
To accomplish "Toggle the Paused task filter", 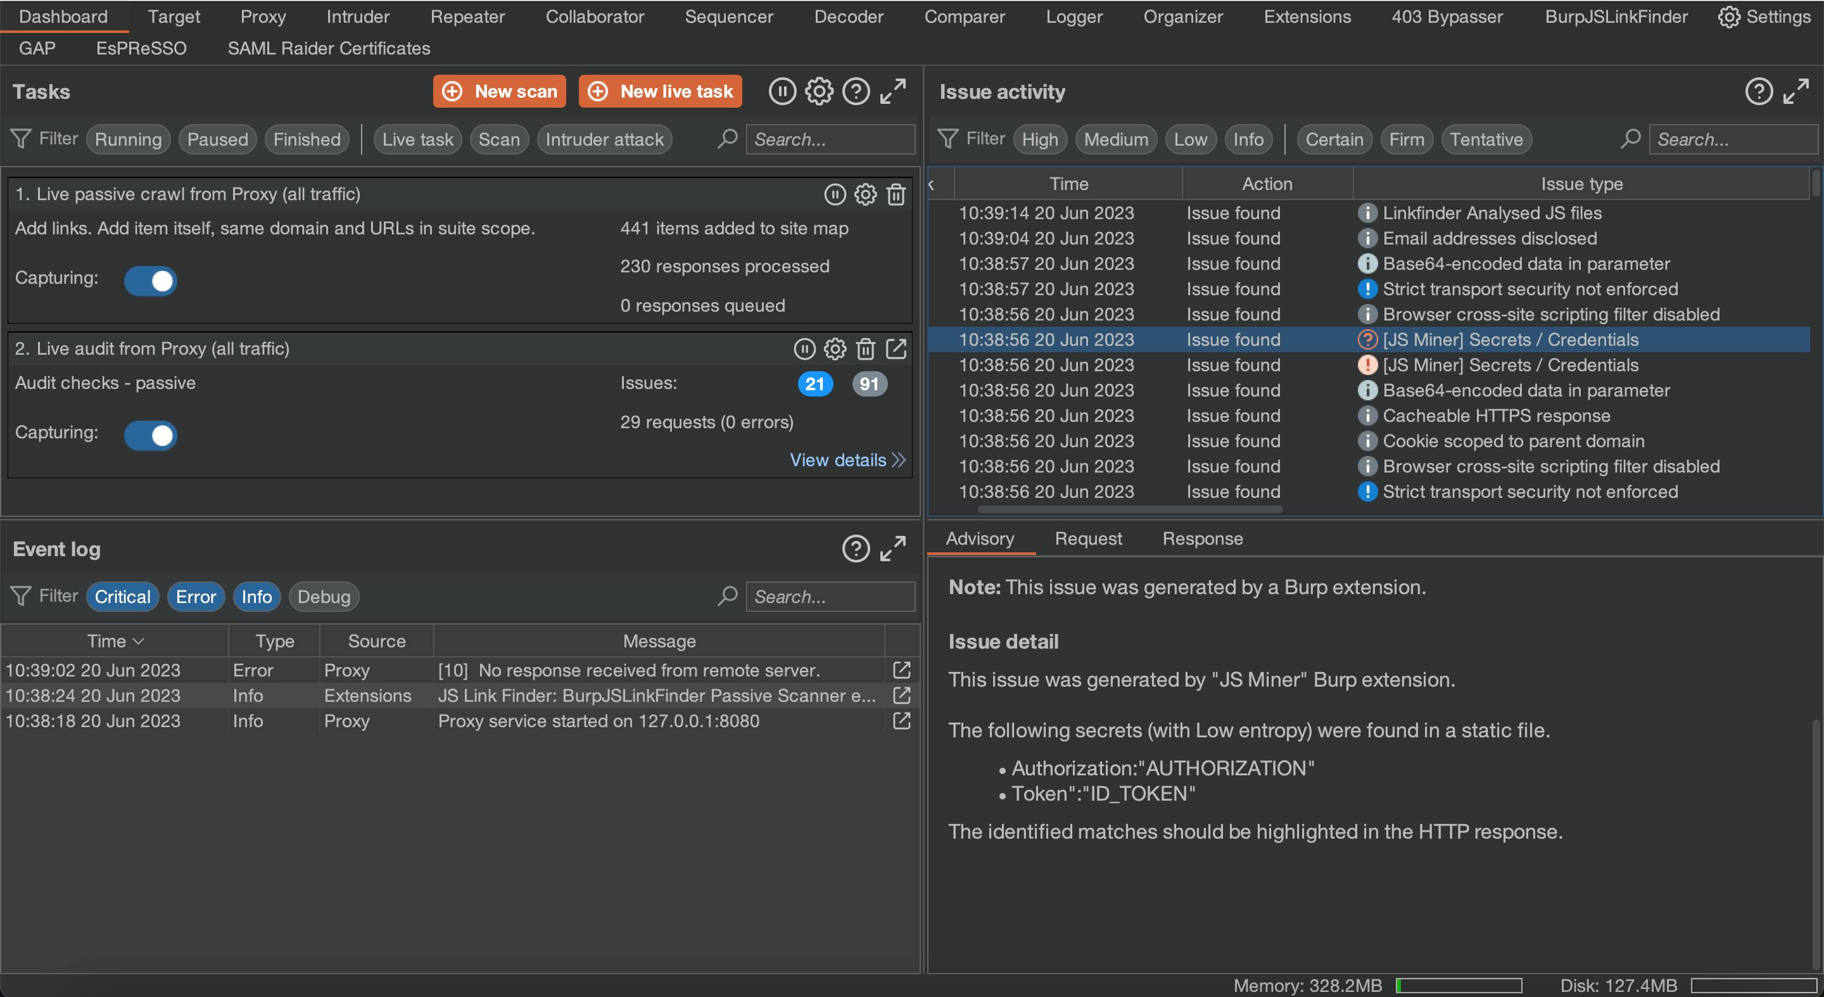I will point(217,139).
